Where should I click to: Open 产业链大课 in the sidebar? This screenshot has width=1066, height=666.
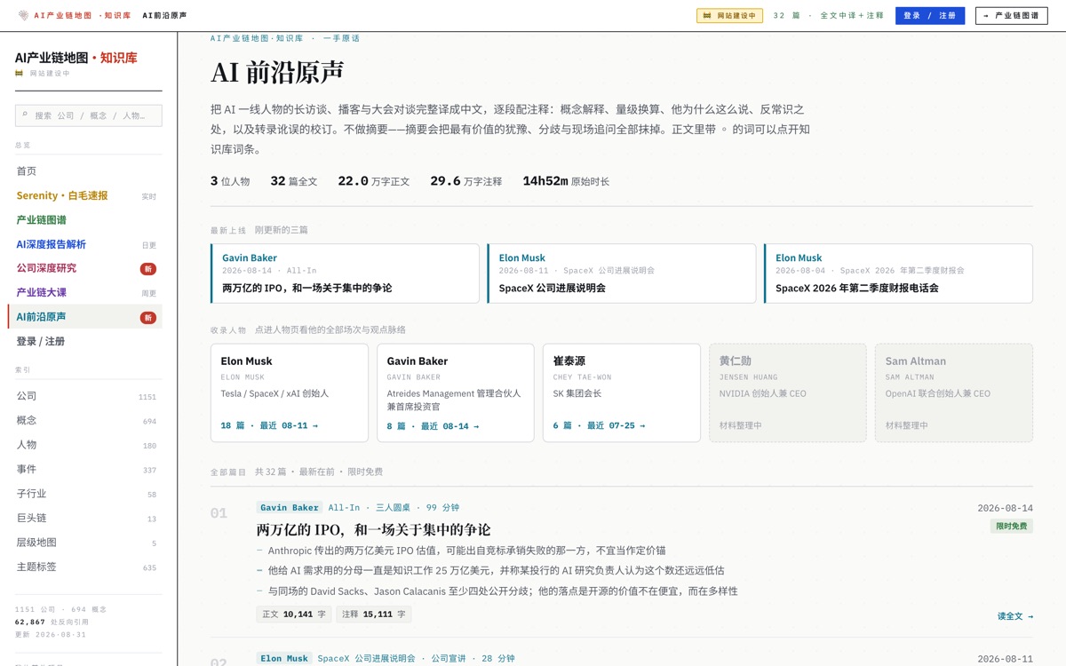click(85, 293)
